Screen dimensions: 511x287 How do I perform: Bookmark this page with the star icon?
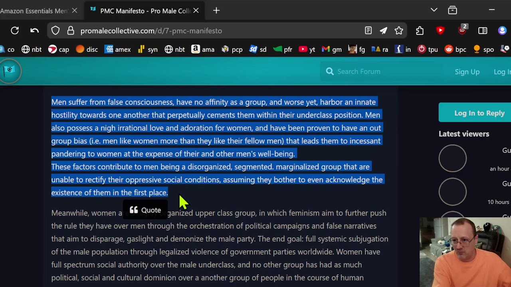coord(399,31)
